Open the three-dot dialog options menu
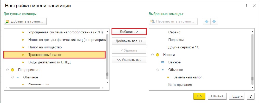This screenshot has width=260, height=103. [247, 6]
